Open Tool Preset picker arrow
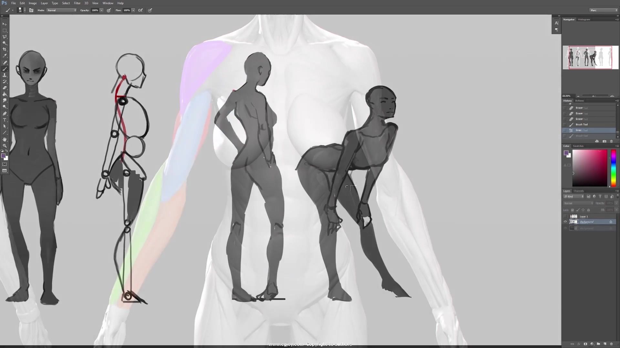The image size is (620, 348). coord(13,10)
